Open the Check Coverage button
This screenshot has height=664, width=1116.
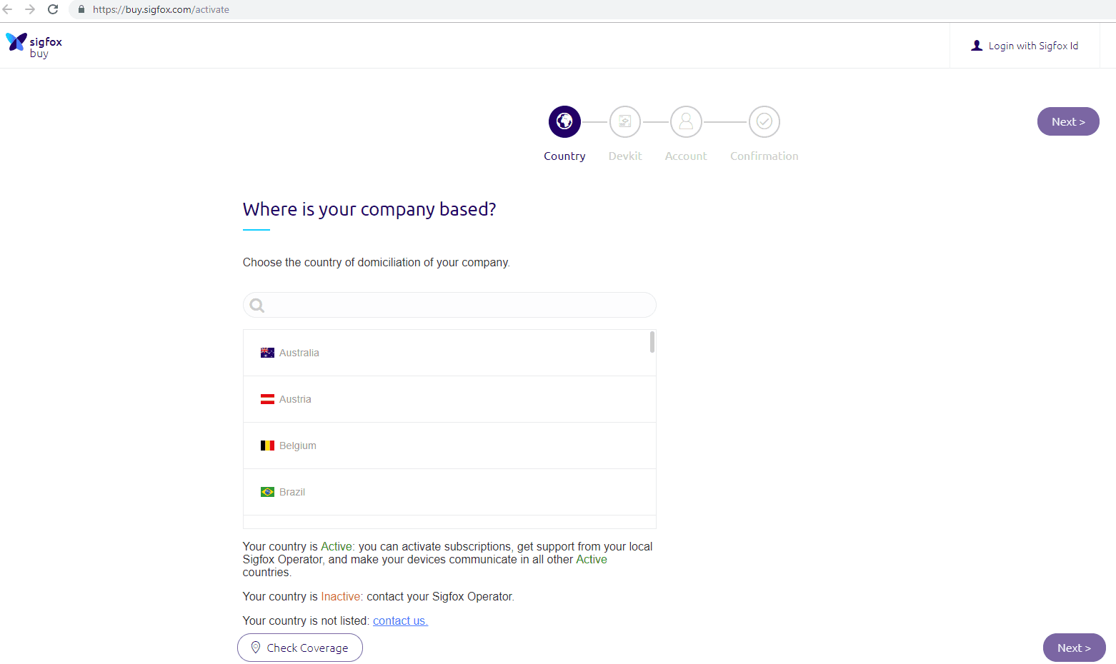[x=300, y=648]
